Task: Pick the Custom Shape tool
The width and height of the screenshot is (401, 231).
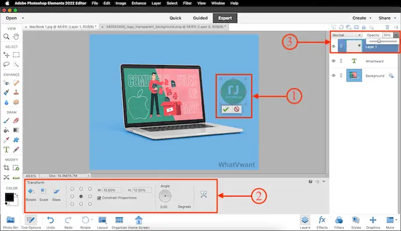Action: (x=16, y=140)
